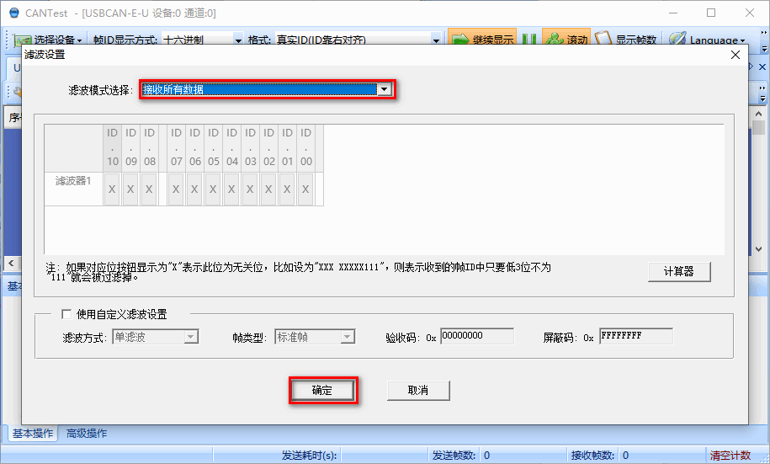Toggle the 滚动 scroll button
Screen dimensions: 770x464
(566, 40)
